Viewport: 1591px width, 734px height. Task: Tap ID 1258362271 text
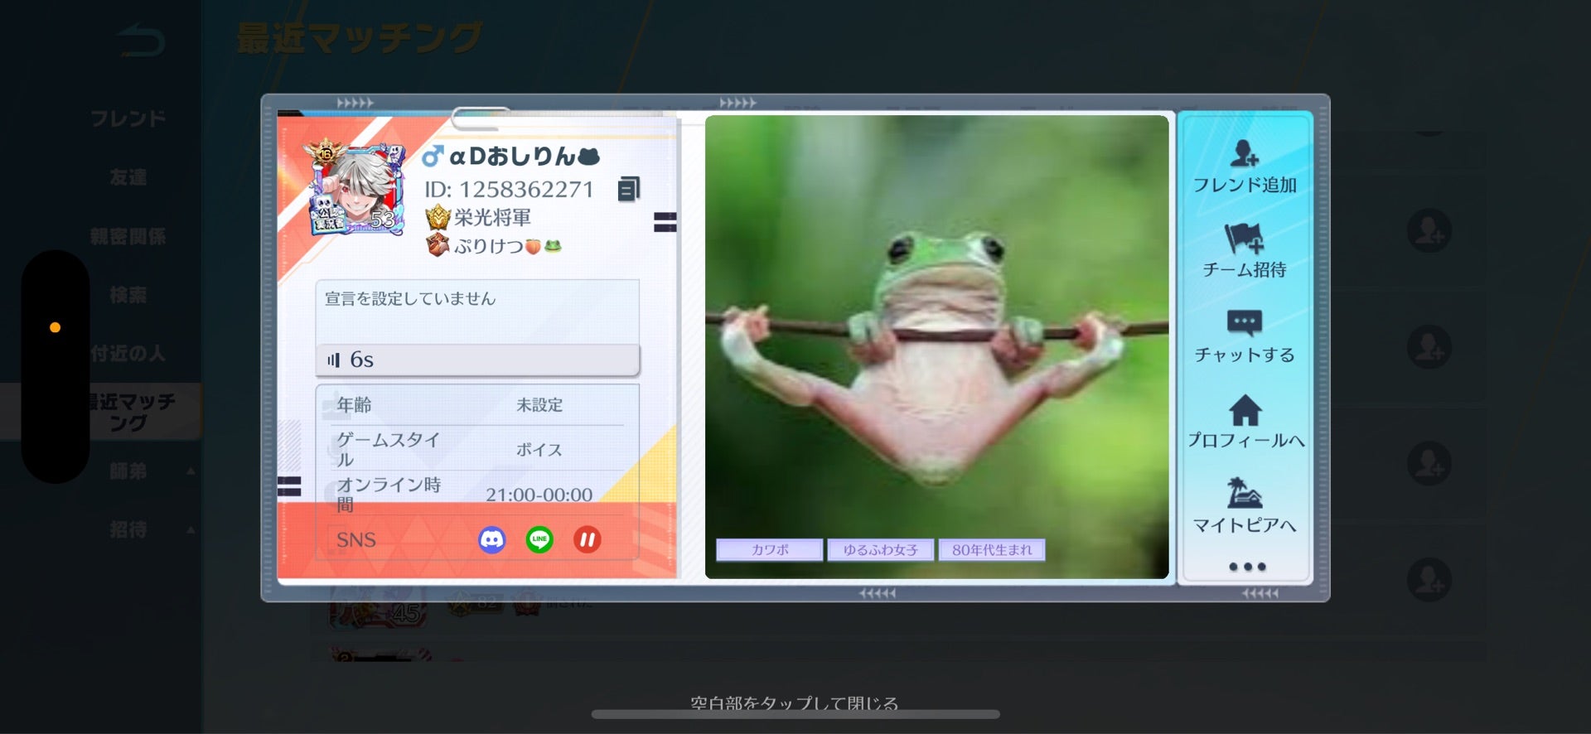(x=509, y=190)
